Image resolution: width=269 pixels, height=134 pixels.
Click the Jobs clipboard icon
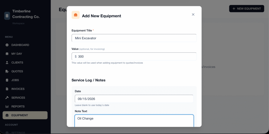(7, 80)
